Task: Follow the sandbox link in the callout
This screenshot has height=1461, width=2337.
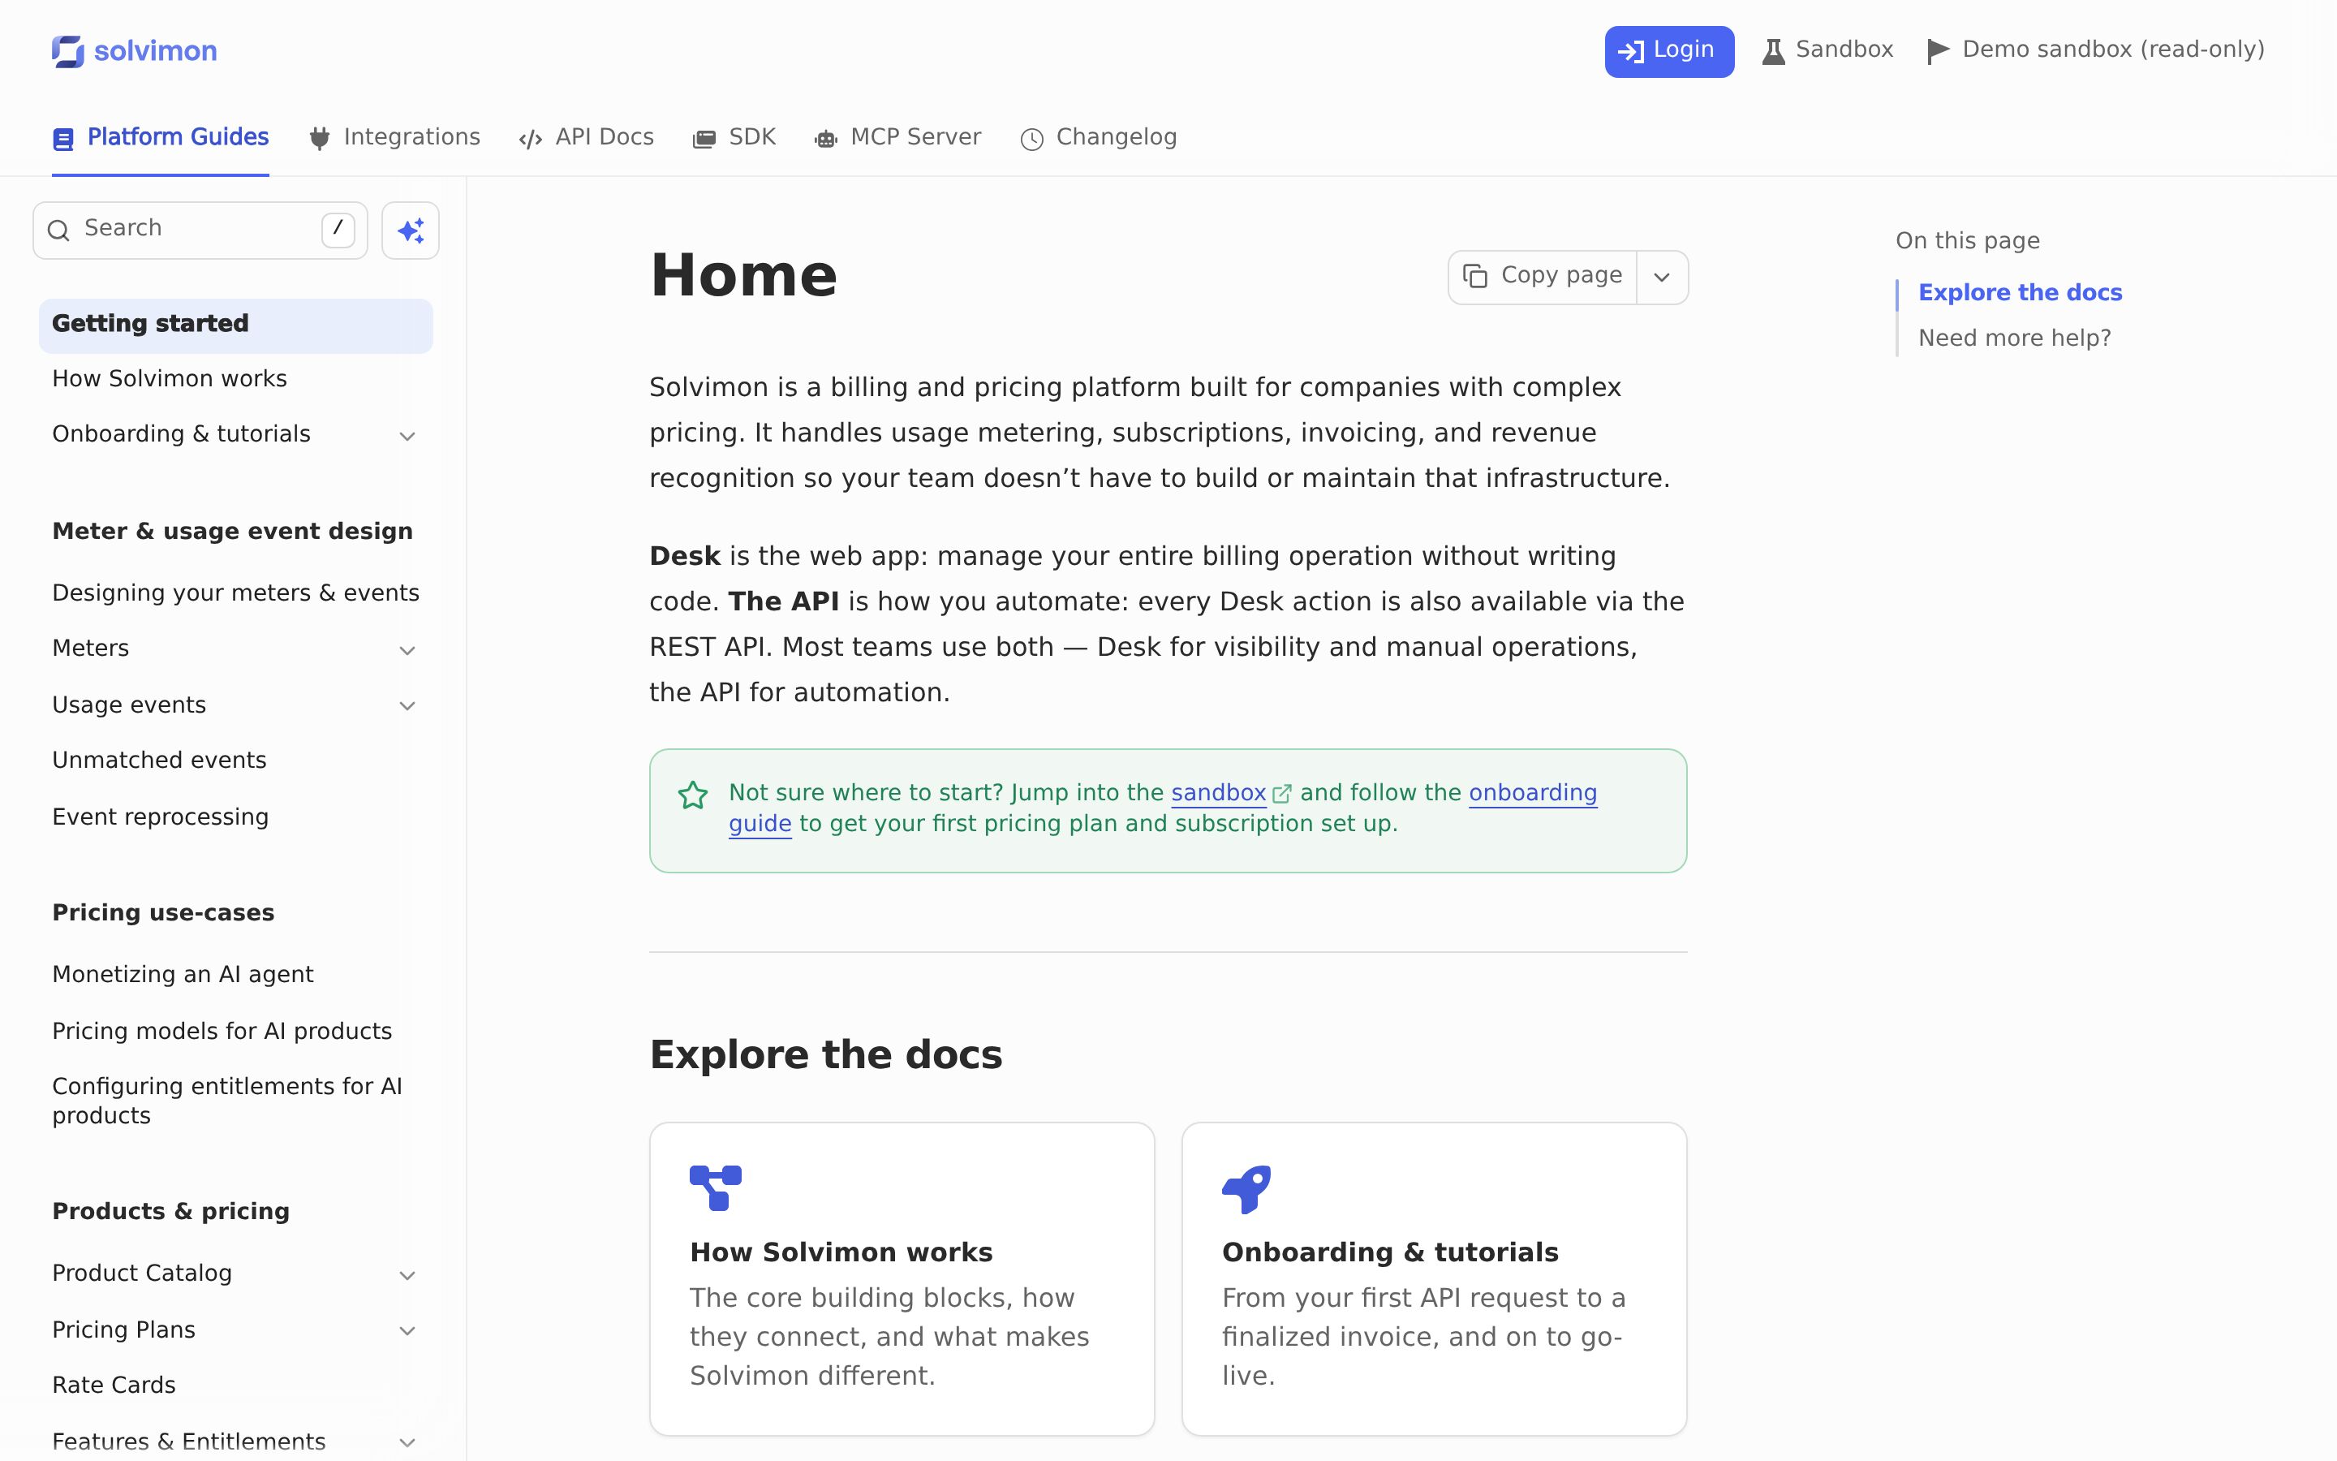Action: [1218, 792]
